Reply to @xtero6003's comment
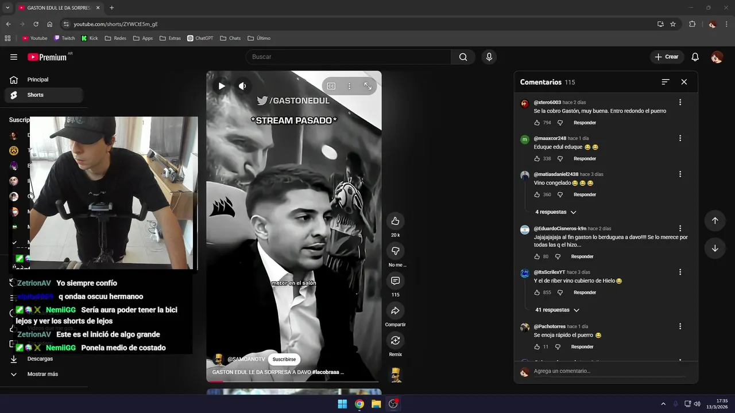The height and width of the screenshot is (413, 735). [585, 123]
